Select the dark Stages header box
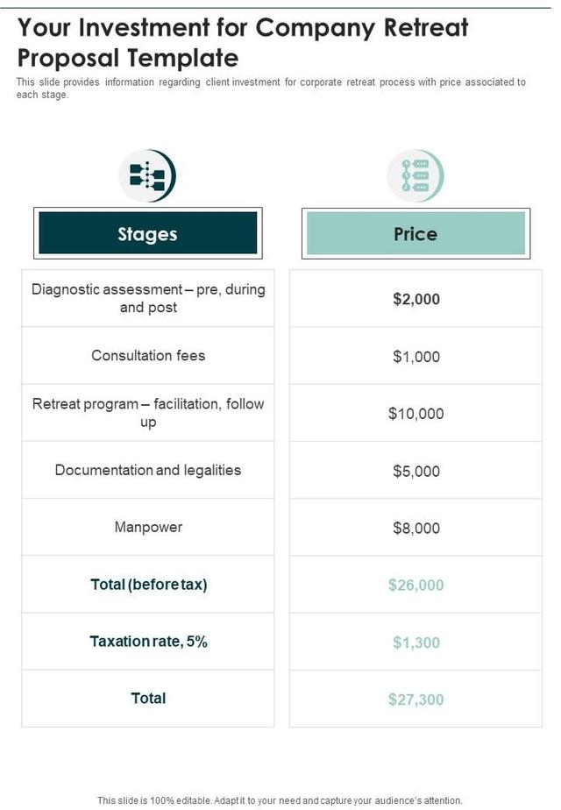Image resolution: width=561 pixels, height=810 pixels. (147, 234)
